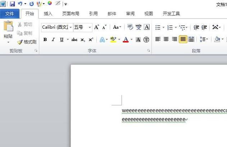Image resolution: width=227 pixels, height=147 pixels.
Task: Click the 粘贴 (Paste) clipboard icon
Action: pyautogui.click(x=8, y=26)
